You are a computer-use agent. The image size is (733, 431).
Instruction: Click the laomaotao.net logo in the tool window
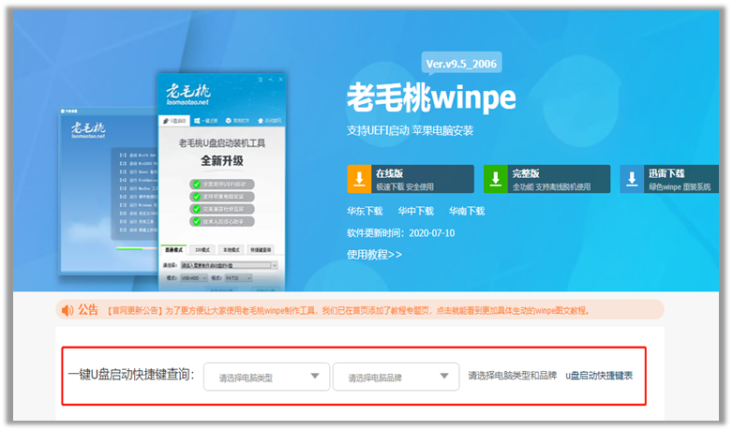pyautogui.click(x=188, y=94)
